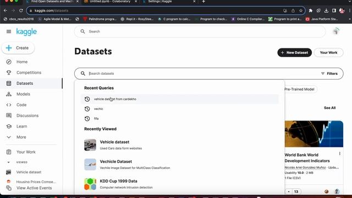This screenshot has height=198, width=352.
Task: Open browser downloads icon
Action: [x=326, y=10]
